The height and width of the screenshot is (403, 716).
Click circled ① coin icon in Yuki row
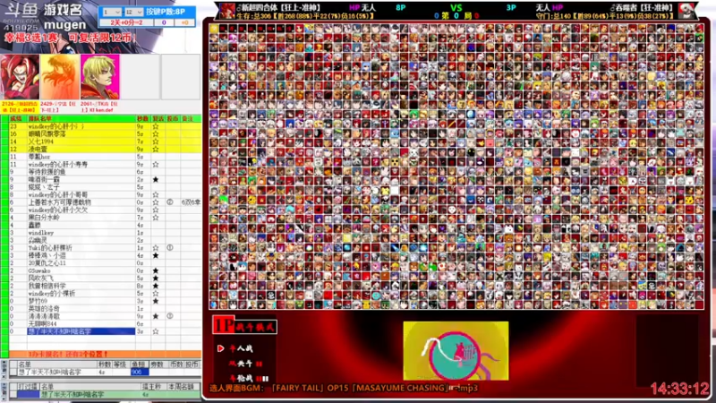(170, 248)
